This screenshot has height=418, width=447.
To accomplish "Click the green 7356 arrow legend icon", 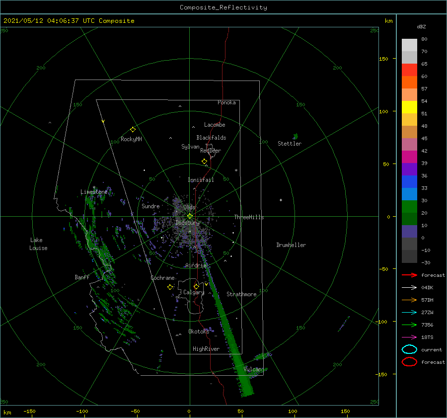I will 409,325.
